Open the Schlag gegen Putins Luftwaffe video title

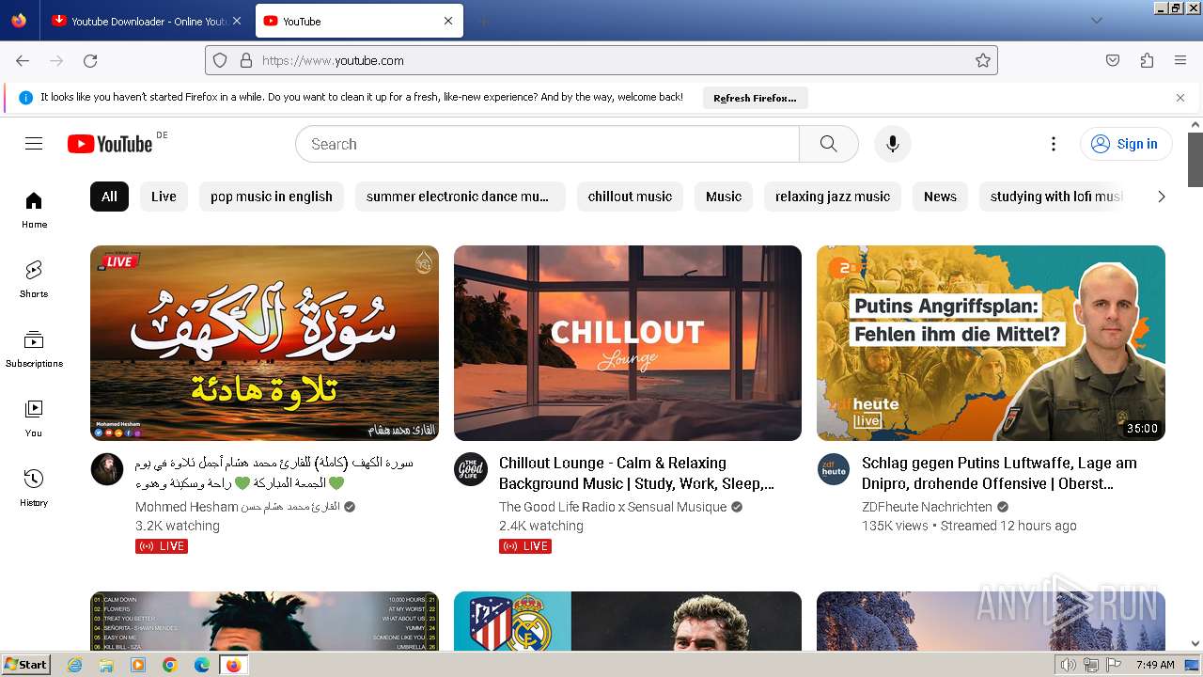(x=999, y=473)
